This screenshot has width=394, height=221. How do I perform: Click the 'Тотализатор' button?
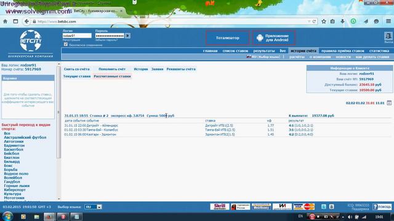coord(228,38)
